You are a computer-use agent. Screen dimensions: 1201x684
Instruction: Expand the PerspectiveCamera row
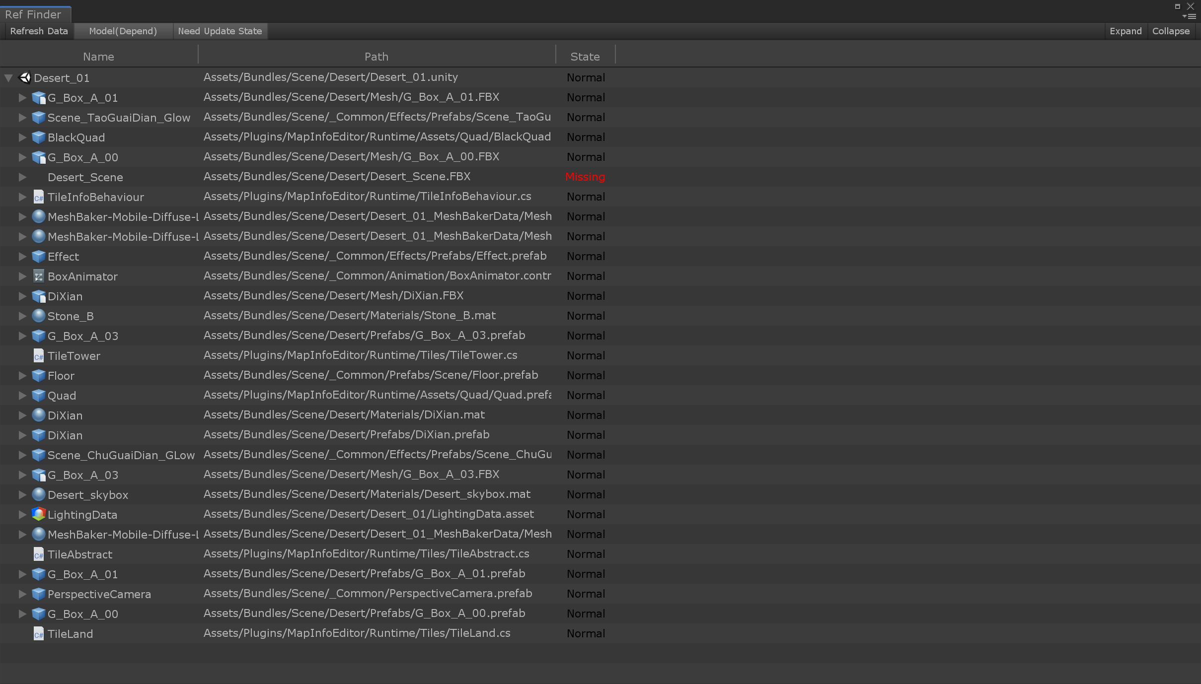click(x=22, y=594)
